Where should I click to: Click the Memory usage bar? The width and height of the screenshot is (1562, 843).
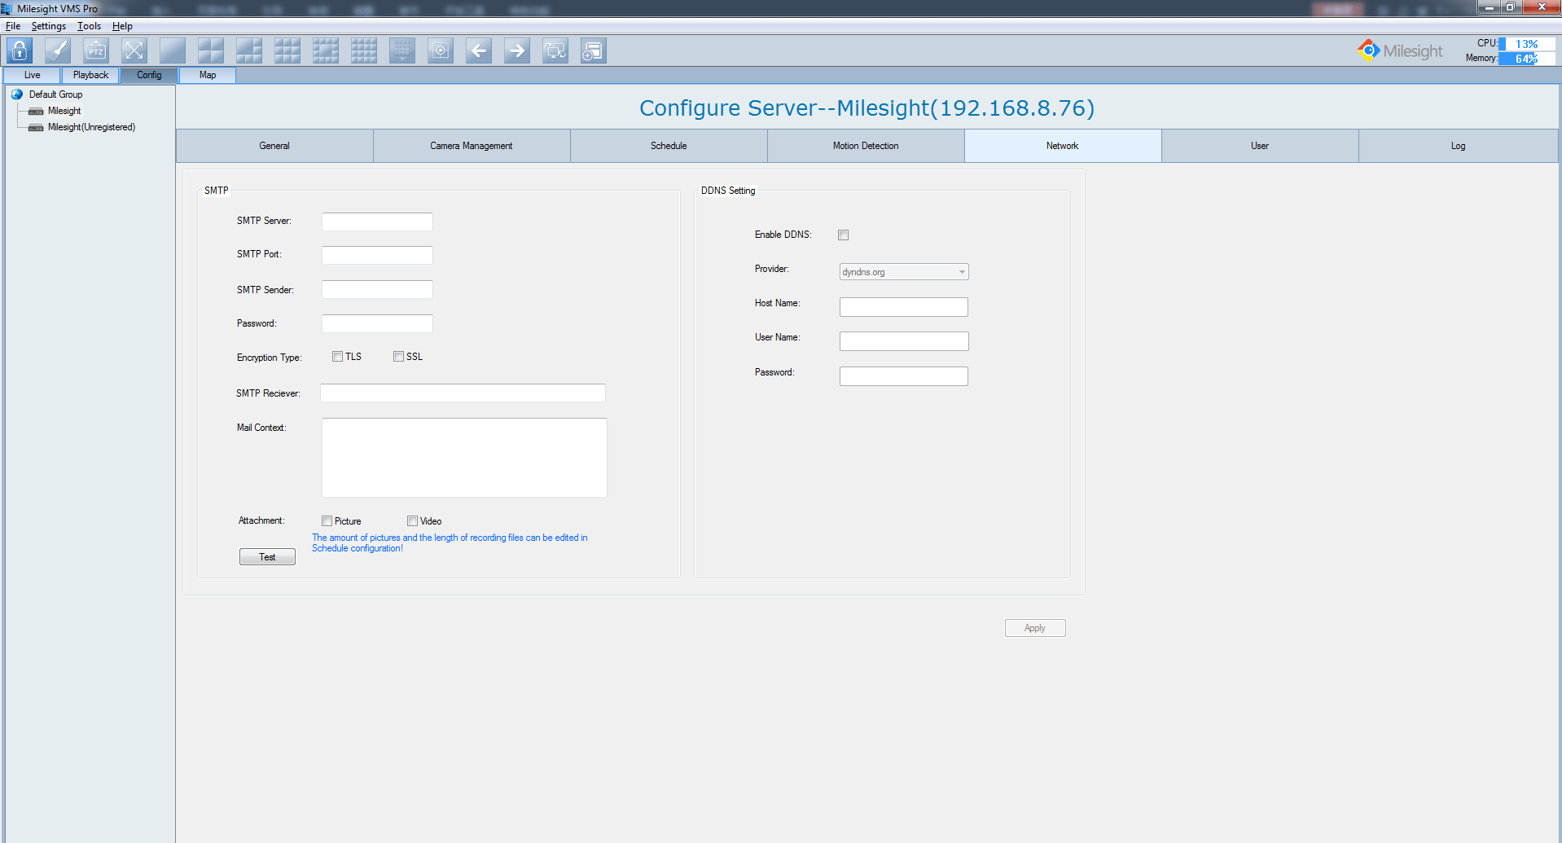[x=1527, y=59]
